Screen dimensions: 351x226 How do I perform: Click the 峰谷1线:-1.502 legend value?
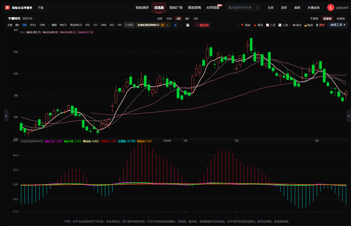[x=54, y=141]
